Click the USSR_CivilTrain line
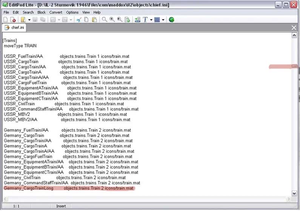300x211 pixels. [x=64, y=104]
